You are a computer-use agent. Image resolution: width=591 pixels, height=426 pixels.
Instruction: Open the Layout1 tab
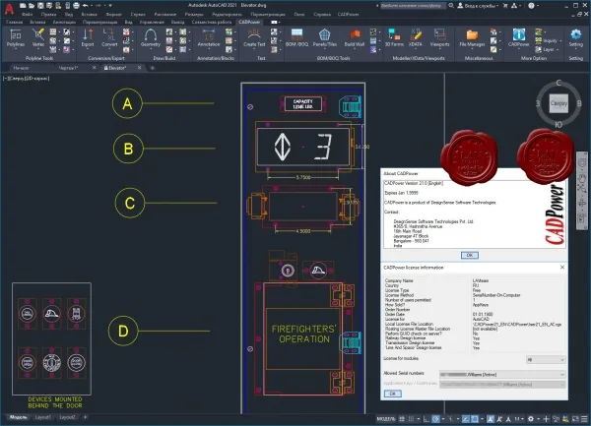(x=42, y=417)
